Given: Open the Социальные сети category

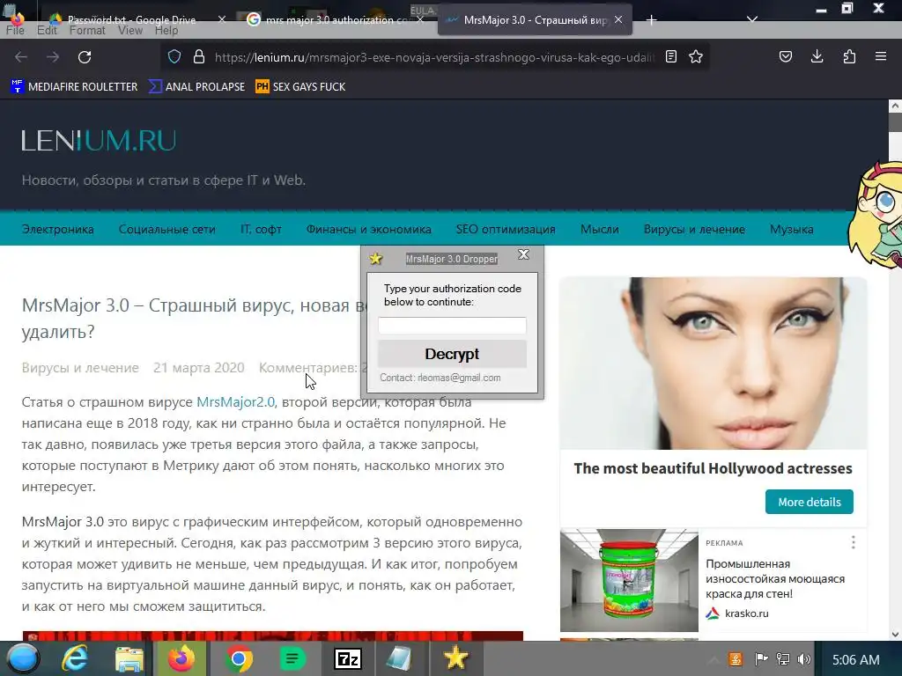Looking at the screenshot, I should click(166, 230).
